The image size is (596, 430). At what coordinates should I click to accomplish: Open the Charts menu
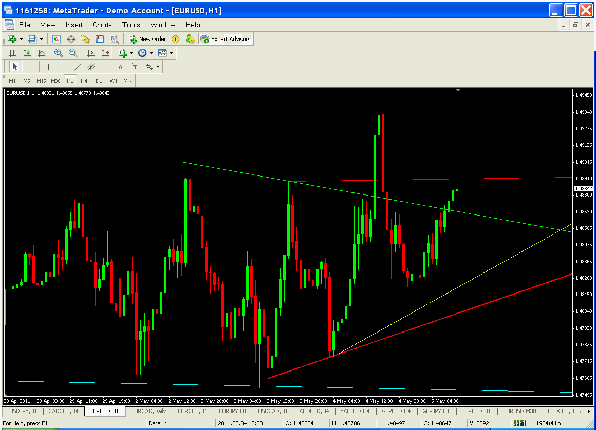102,25
